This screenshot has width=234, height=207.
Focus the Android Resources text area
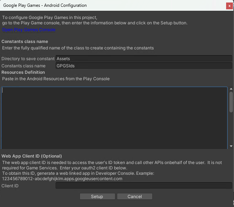[114, 118]
